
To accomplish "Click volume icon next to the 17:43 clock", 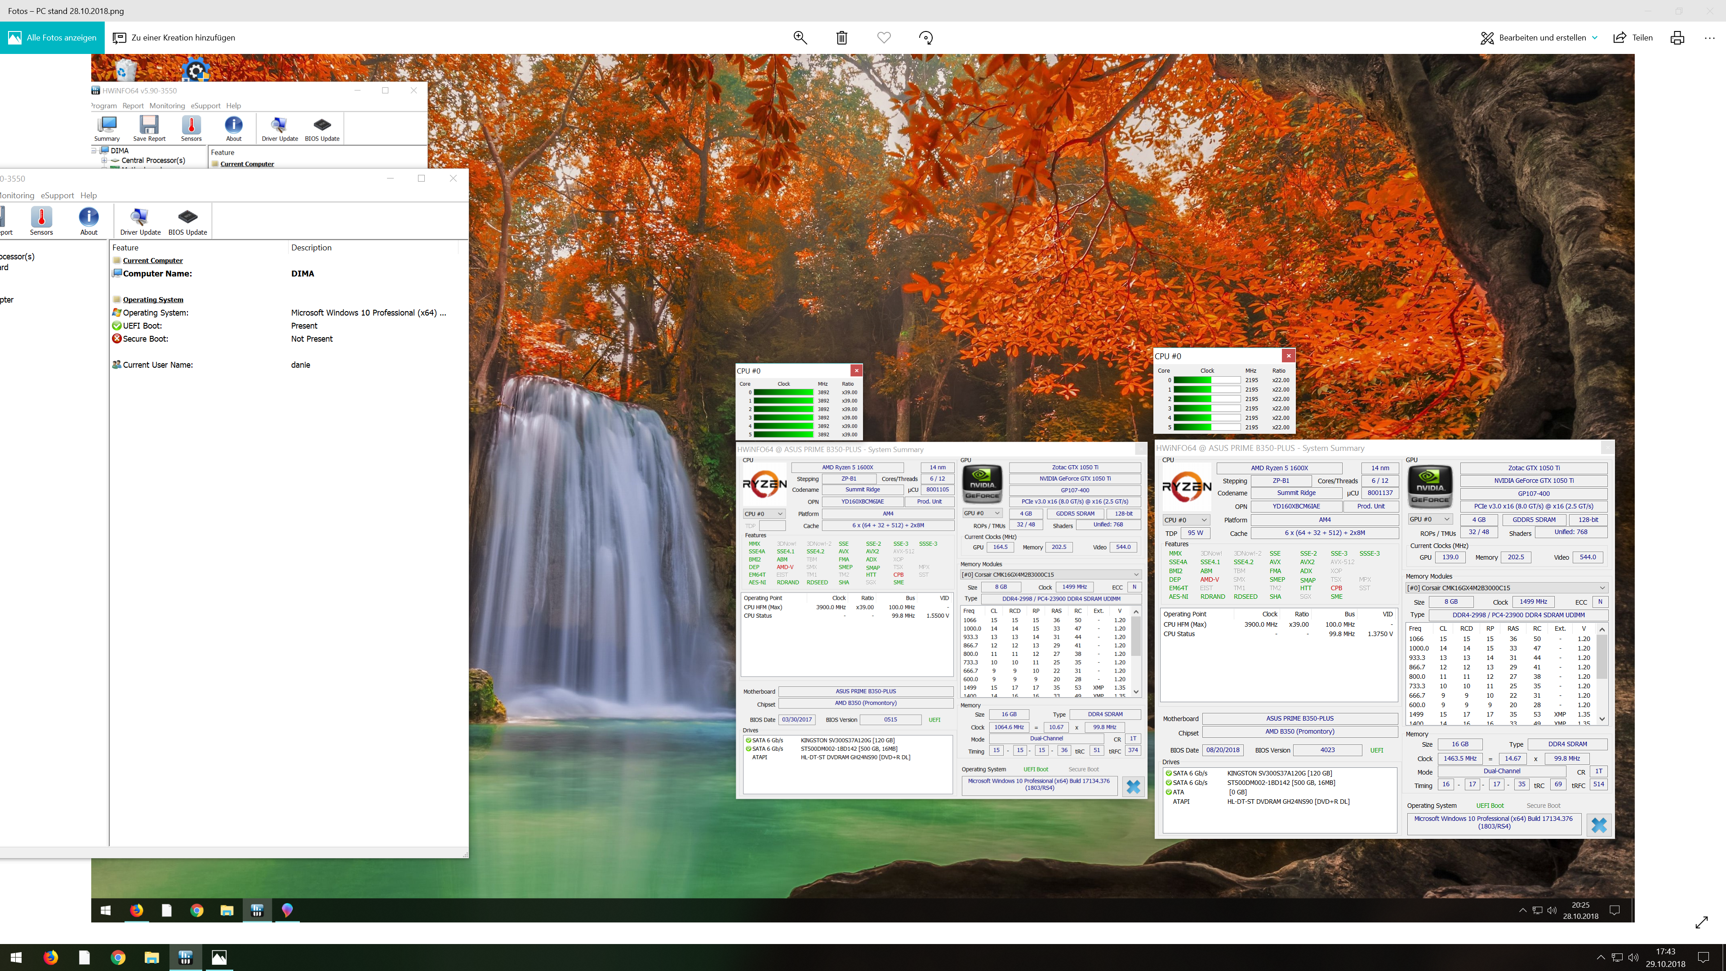I will 1633,958.
